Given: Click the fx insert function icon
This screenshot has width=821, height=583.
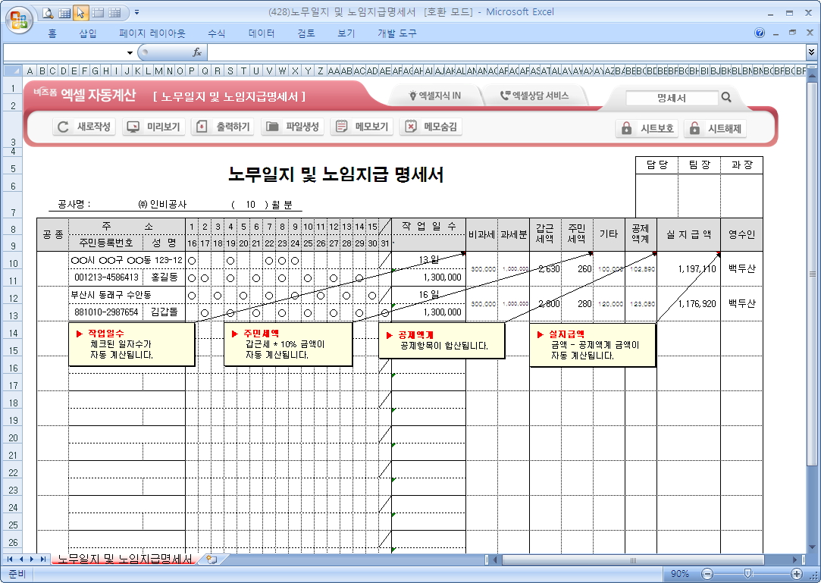Looking at the screenshot, I should point(197,52).
